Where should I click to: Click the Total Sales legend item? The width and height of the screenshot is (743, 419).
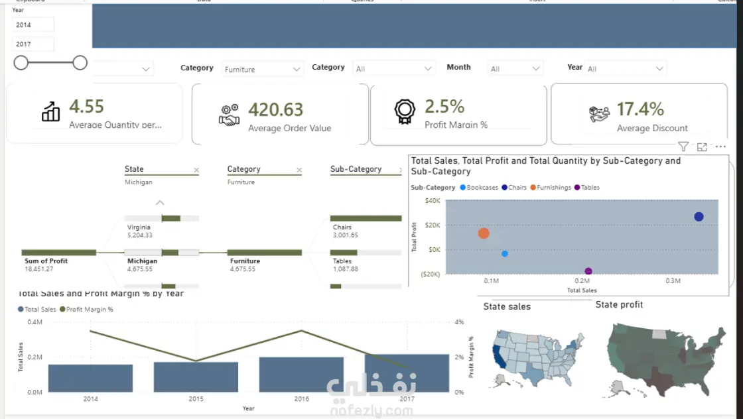point(37,309)
